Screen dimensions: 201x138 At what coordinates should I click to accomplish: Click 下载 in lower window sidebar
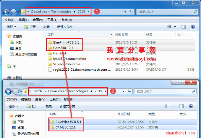[21, 122]
